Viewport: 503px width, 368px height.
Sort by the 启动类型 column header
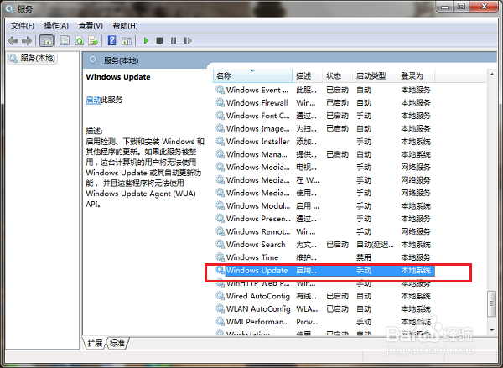pyautogui.click(x=375, y=75)
